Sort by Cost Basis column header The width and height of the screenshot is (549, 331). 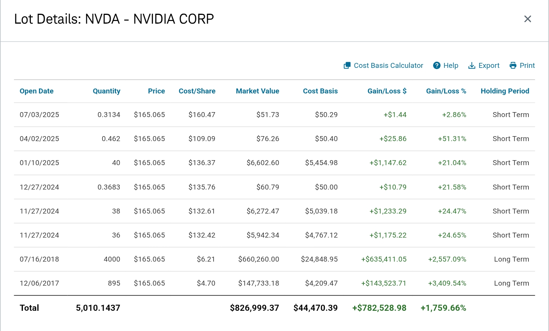(320, 91)
